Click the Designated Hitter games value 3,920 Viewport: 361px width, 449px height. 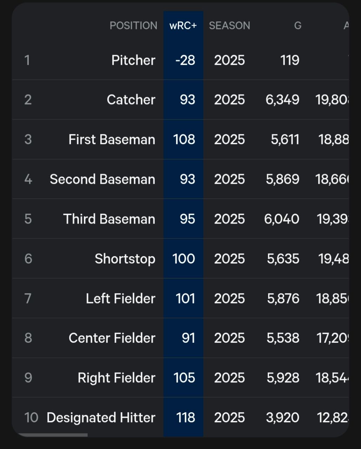point(282,418)
